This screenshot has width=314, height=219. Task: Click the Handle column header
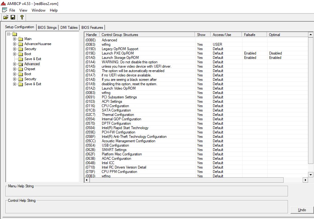[x=92, y=35]
